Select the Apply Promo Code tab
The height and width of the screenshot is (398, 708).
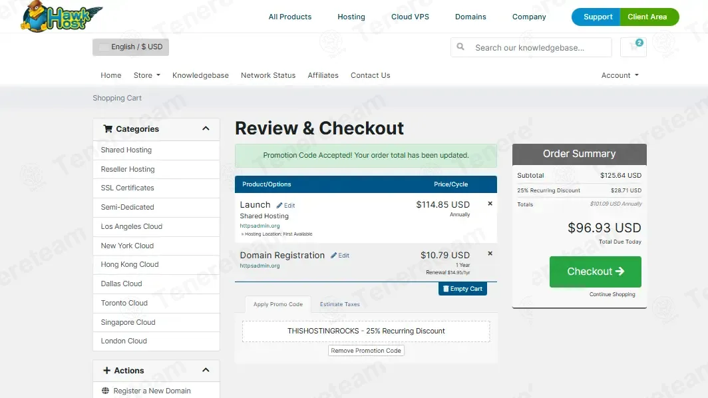pyautogui.click(x=277, y=304)
